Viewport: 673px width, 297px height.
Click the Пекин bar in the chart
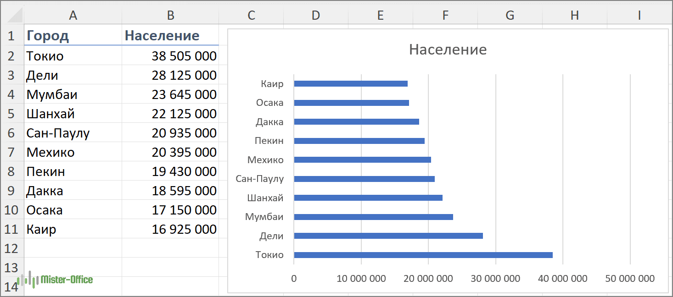pyautogui.click(x=359, y=141)
